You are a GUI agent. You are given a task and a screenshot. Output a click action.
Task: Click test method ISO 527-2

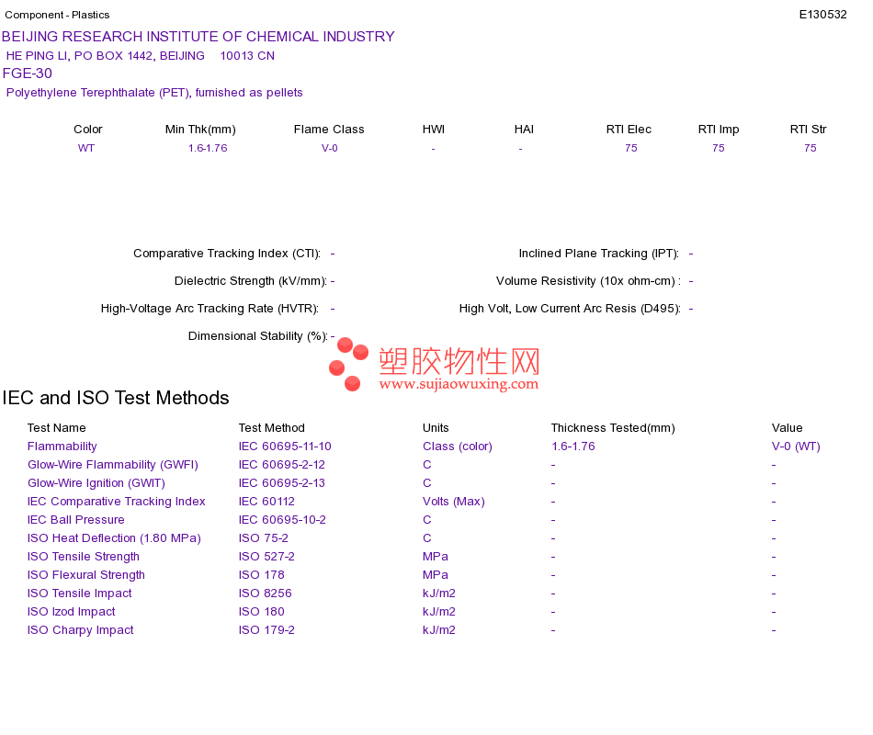point(266,557)
